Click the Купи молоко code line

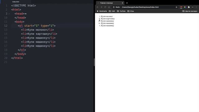click(37, 30)
